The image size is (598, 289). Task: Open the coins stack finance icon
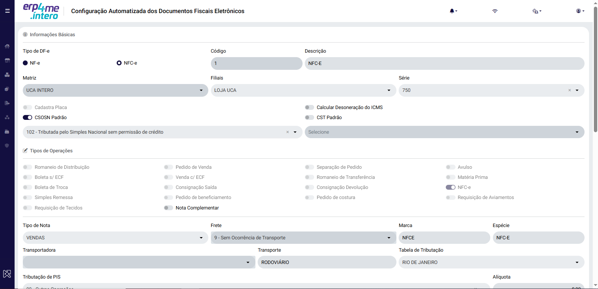[7, 89]
